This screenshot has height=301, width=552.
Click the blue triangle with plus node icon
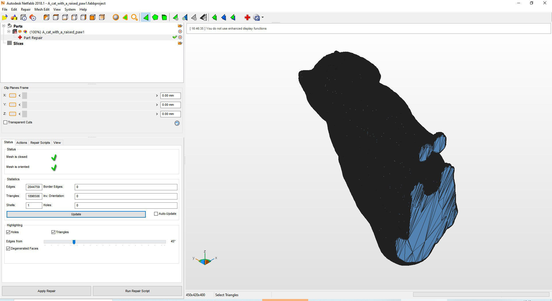(x=185, y=18)
